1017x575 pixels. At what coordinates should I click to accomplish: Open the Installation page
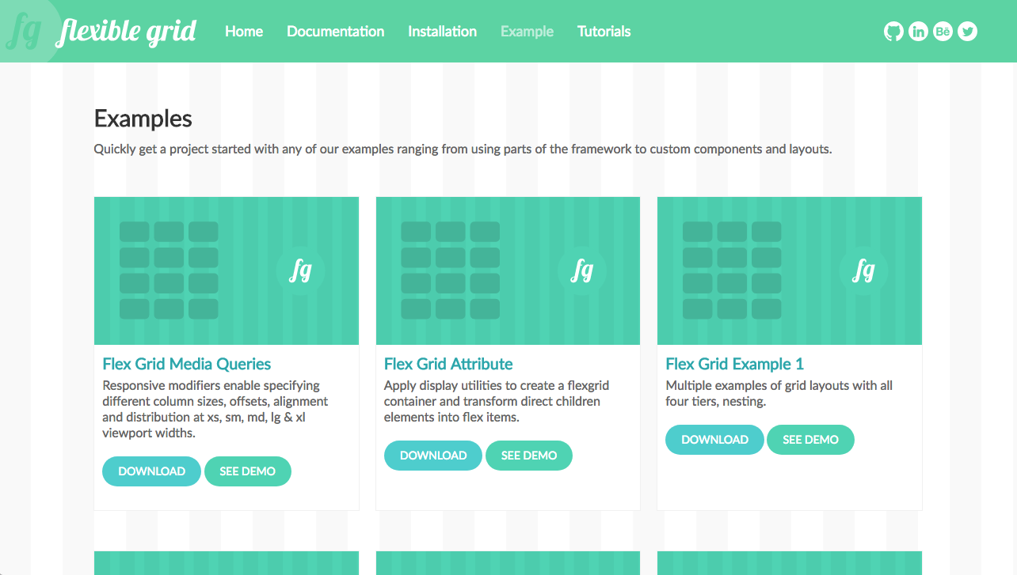442,31
